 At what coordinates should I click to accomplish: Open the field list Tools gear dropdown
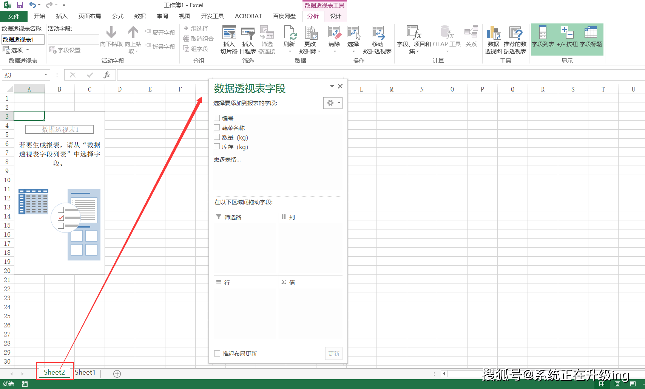click(x=333, y=102)
